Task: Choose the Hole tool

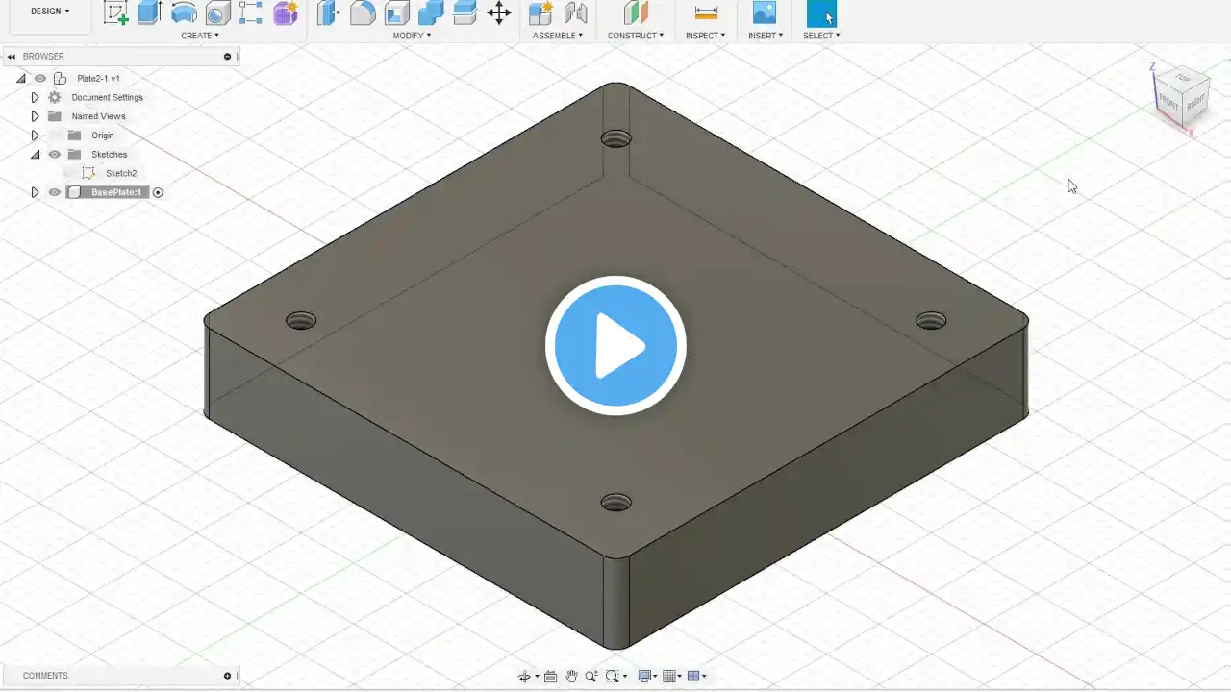Action: 217,12
